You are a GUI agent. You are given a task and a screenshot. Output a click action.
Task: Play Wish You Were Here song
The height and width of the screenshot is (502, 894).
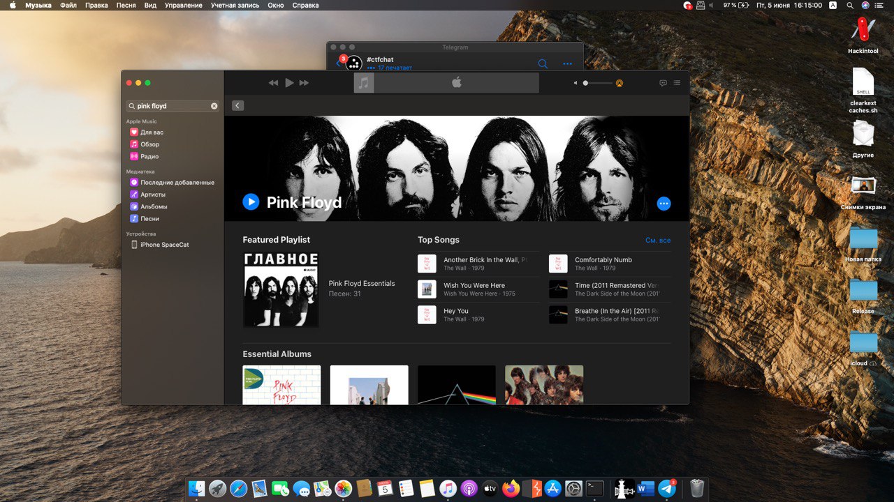tap(478, 289)
